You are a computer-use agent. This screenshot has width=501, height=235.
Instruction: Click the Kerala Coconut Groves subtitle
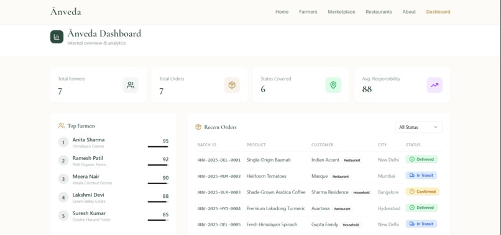(x=93, y=183)
